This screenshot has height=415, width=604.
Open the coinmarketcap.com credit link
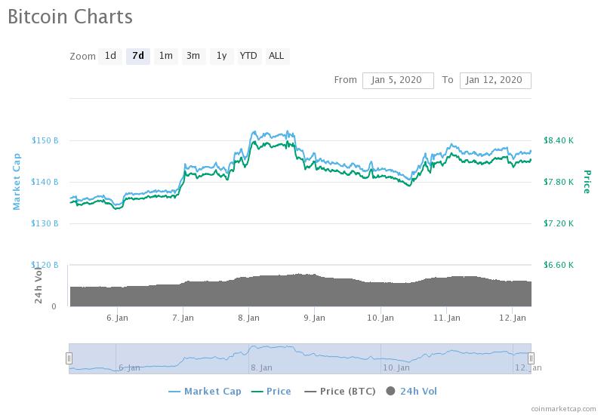pyautogui.click(x=563, y=409)
